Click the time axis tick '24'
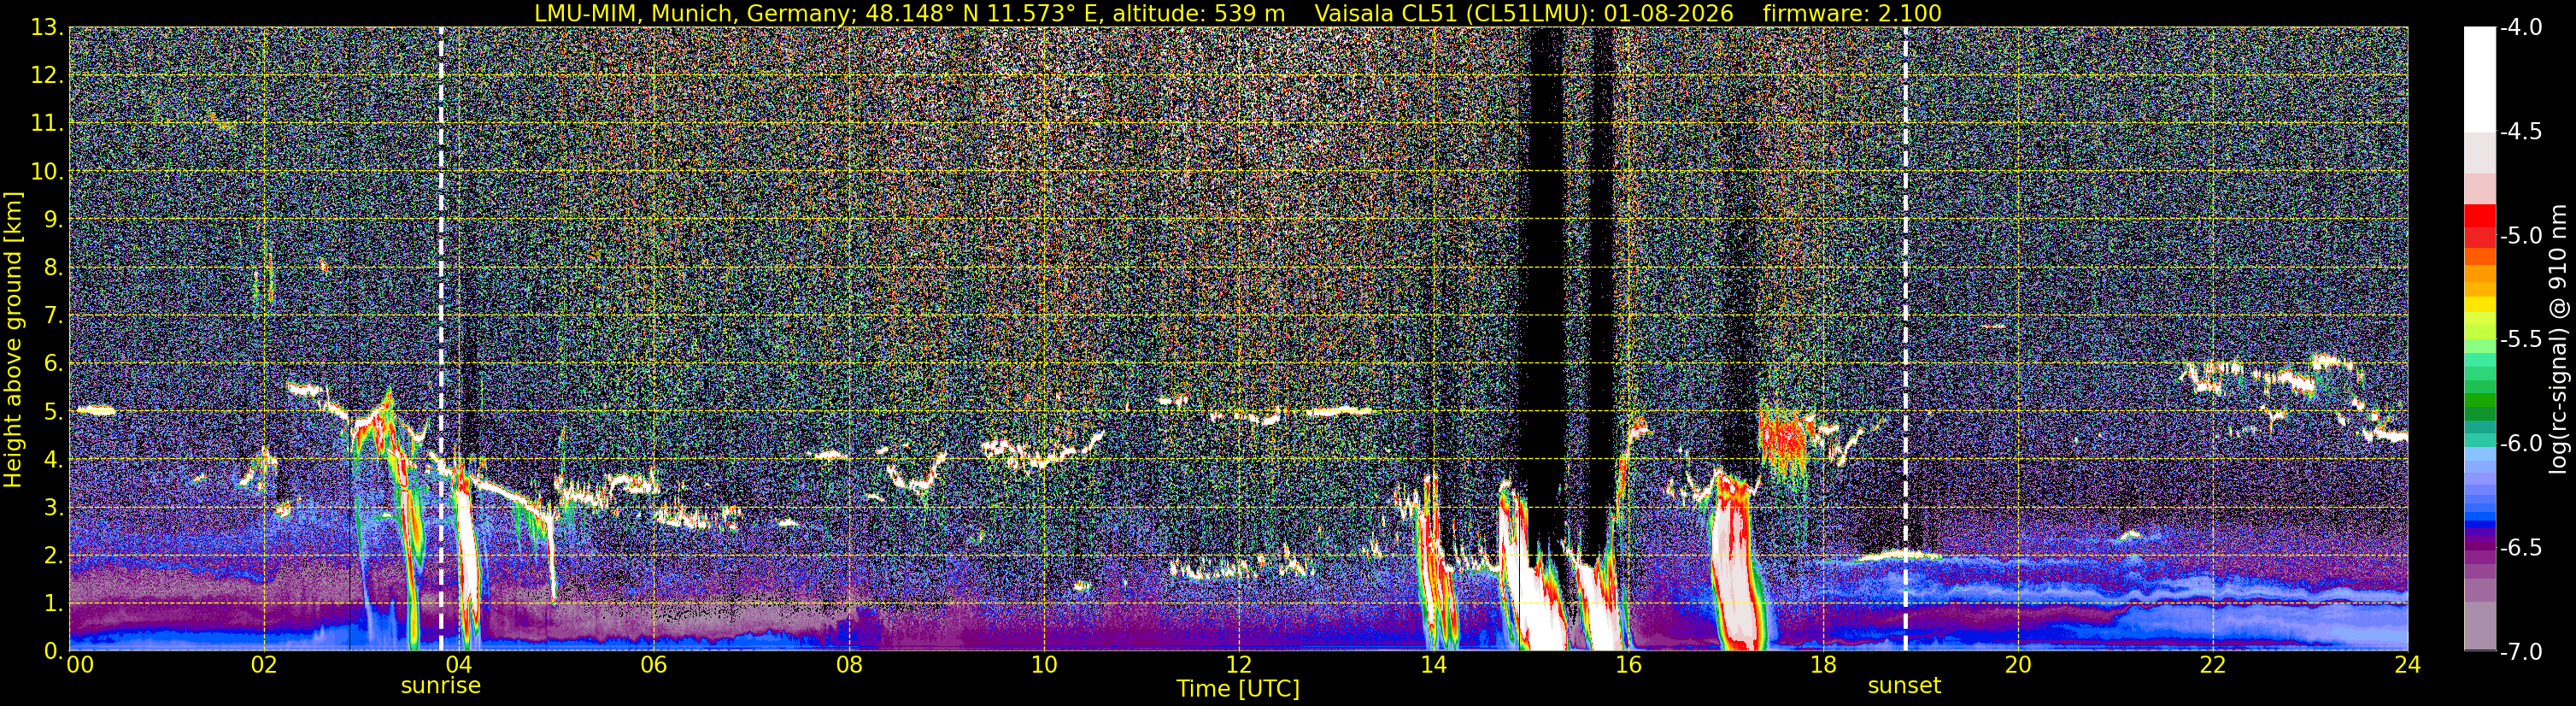 tap(2408, 665)
